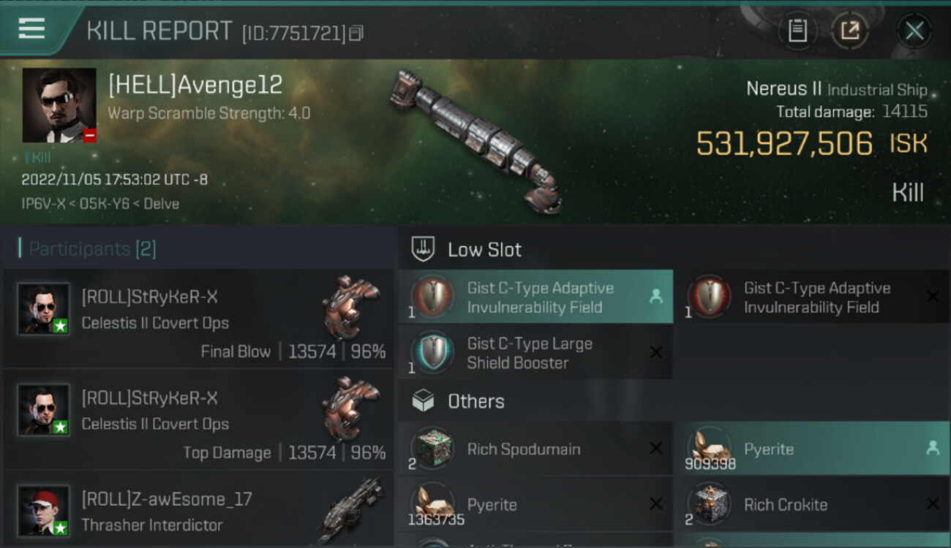
Task: Click the share/export kill report icon
Action: click(850, 31)
